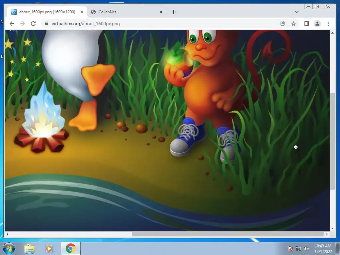Launch Windows Media Player from taskbar
340x255 pixels.
tap(49, 248)
